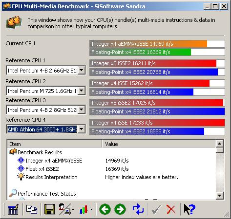Select the Benchmark Results row text
231x219 pixels.
pos(40,152)
